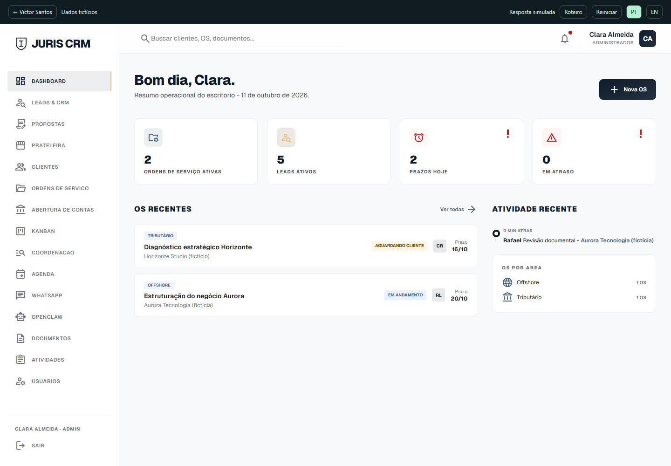Open the Atividades clipboard icon
This screenshot has height=466, width=671.
[x=21, y=360]
